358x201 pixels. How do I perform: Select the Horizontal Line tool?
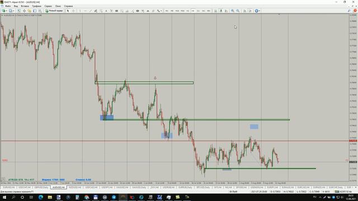(x=86, y=11)
